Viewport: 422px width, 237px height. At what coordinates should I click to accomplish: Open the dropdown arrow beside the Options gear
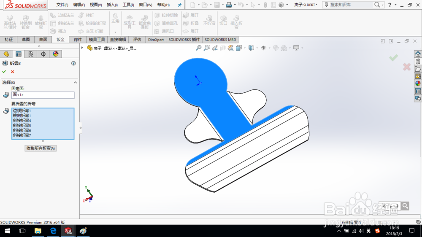click(x=287, y=5)
